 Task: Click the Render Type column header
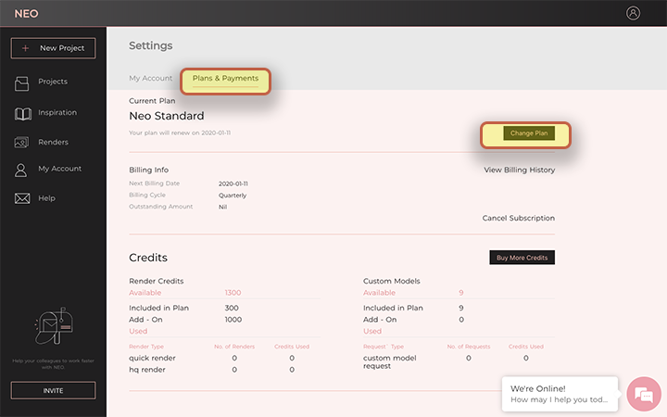pos(146,347)
